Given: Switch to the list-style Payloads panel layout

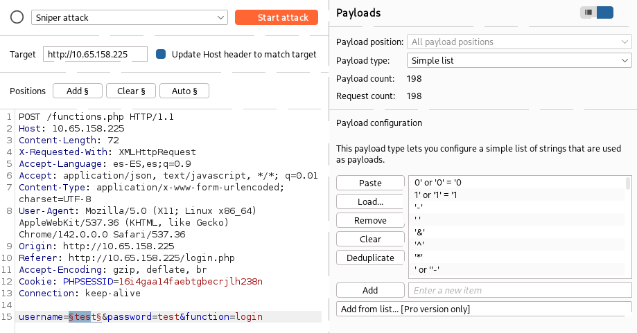Looking at the screenshot, I should pyautogui.click(x=588, y=12).
